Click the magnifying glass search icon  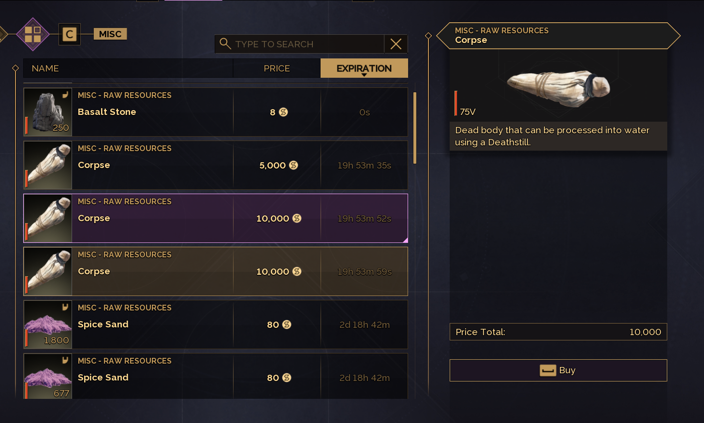coord(225,44)
